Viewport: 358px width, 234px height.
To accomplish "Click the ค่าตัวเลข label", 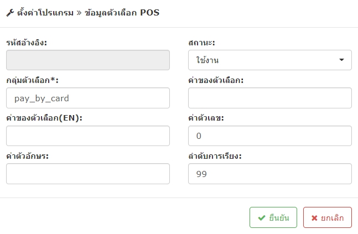I will [x=206, y=118].
